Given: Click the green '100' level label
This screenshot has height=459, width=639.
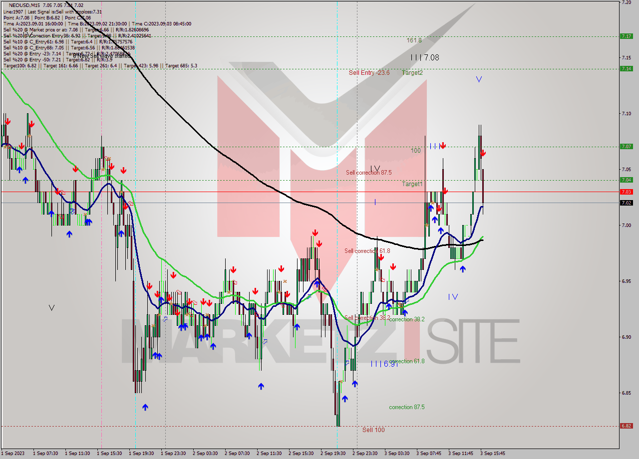Looking at the screenshot, I should (416, 150).
